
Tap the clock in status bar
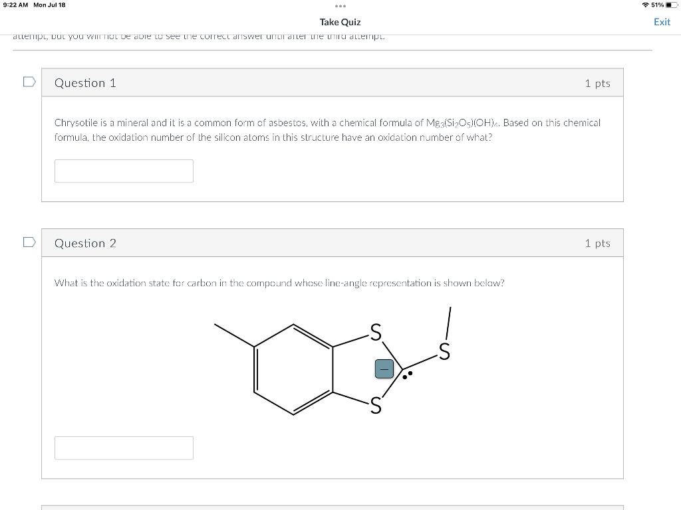(15, 5)
